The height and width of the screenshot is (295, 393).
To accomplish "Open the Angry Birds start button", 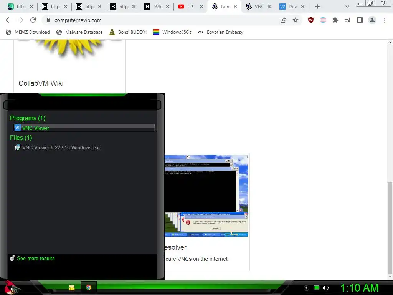I will tap(10, 287).
